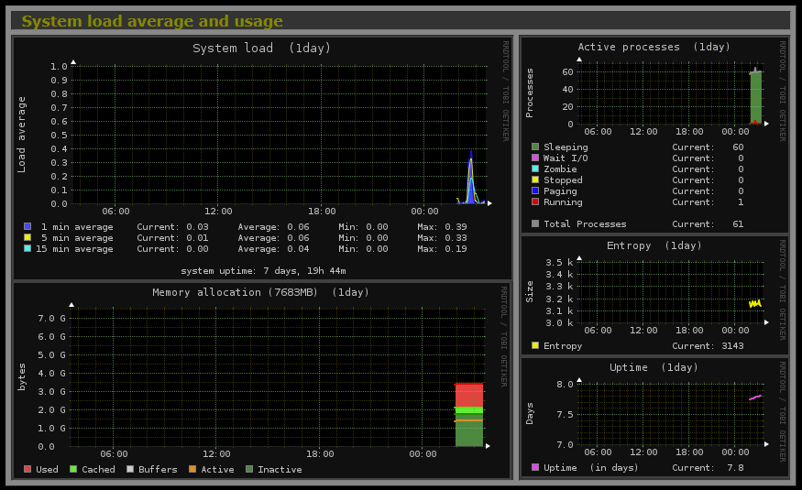Click the 15 min Max value 0.19
802x490 pixels.
point(456,249)
